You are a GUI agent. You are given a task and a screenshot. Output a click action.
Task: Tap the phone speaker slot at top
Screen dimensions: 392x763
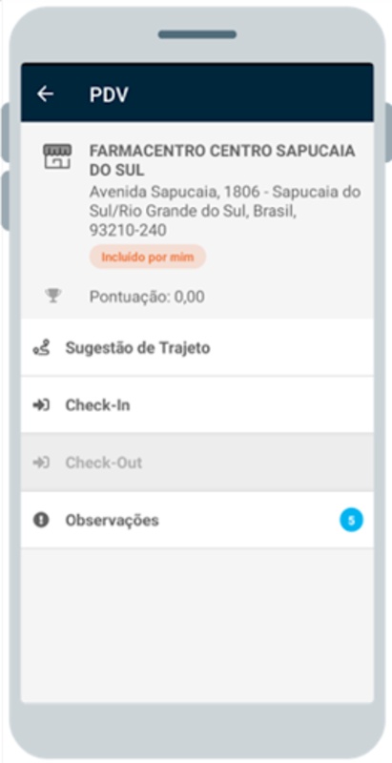tap(197, 34)
